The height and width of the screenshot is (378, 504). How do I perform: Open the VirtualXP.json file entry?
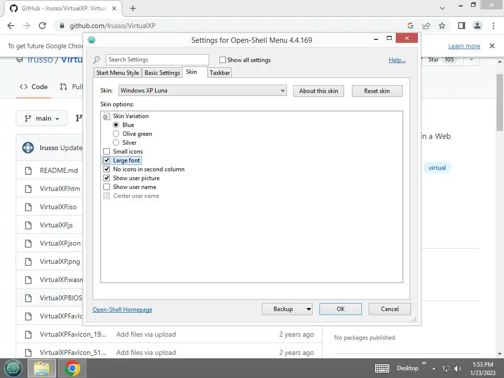[60, 243]
